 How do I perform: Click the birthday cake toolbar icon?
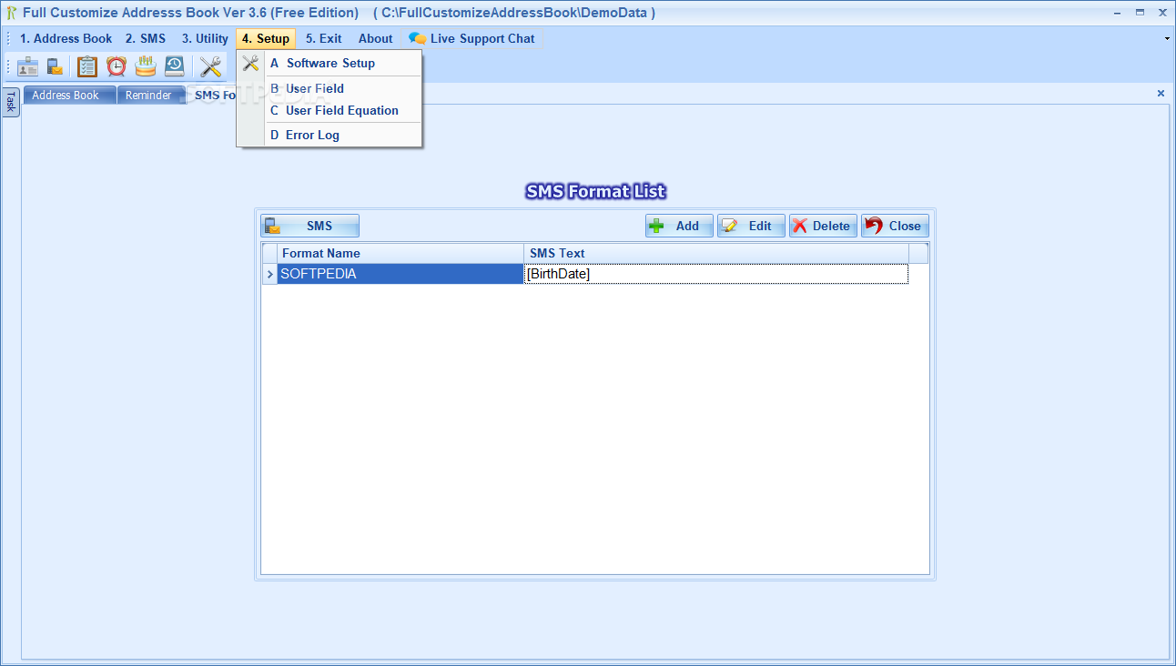click(x=146, y=66)
